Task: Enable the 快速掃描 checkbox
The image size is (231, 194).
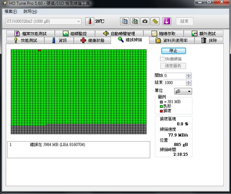Action: point(162,59)
